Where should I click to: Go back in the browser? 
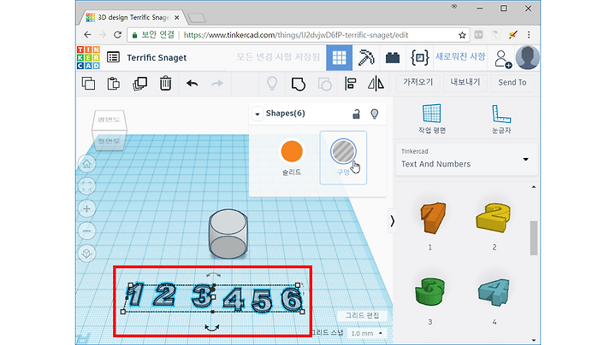coord(87,35)
